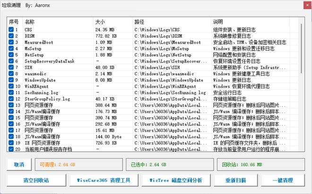Select size cell 726.93 KB
The height and width of the screenshot is (194, 312).
pos(106,143)
